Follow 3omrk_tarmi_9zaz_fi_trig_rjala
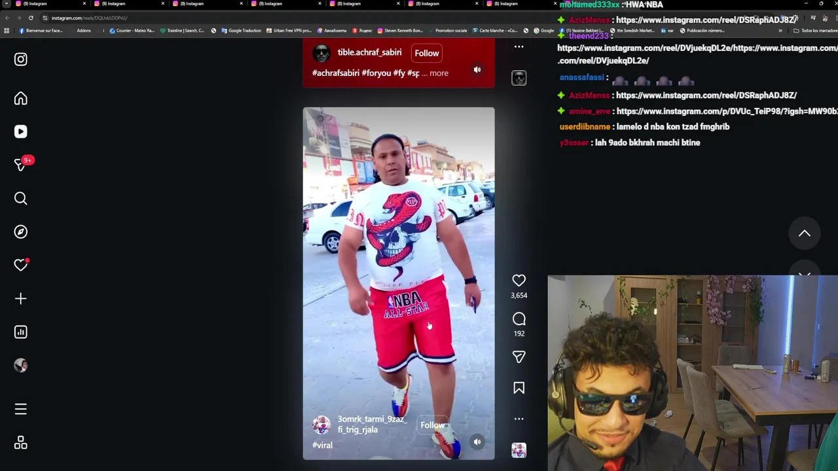The height and width of the screenshot is (471, 838). tap(432, 425)
